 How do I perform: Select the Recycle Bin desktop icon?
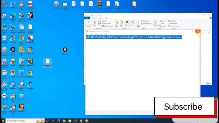[x=4, y=39]
